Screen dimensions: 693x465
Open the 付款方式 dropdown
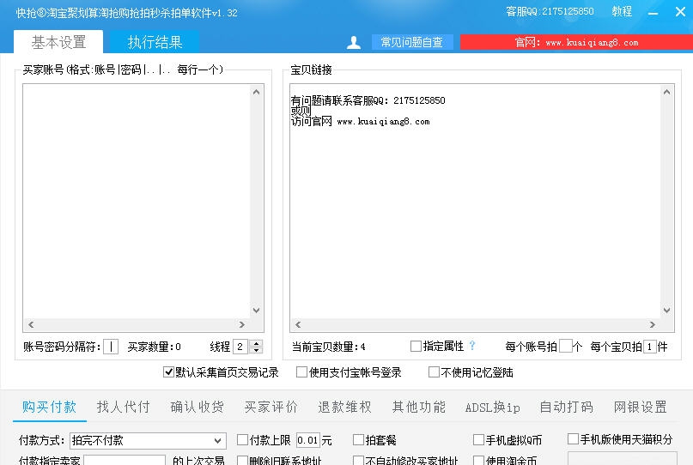(x=218, y=440)
